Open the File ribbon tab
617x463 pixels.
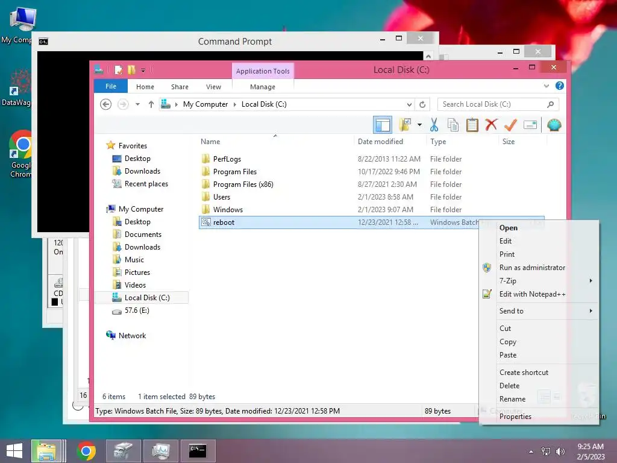click(x=111, y=86)
